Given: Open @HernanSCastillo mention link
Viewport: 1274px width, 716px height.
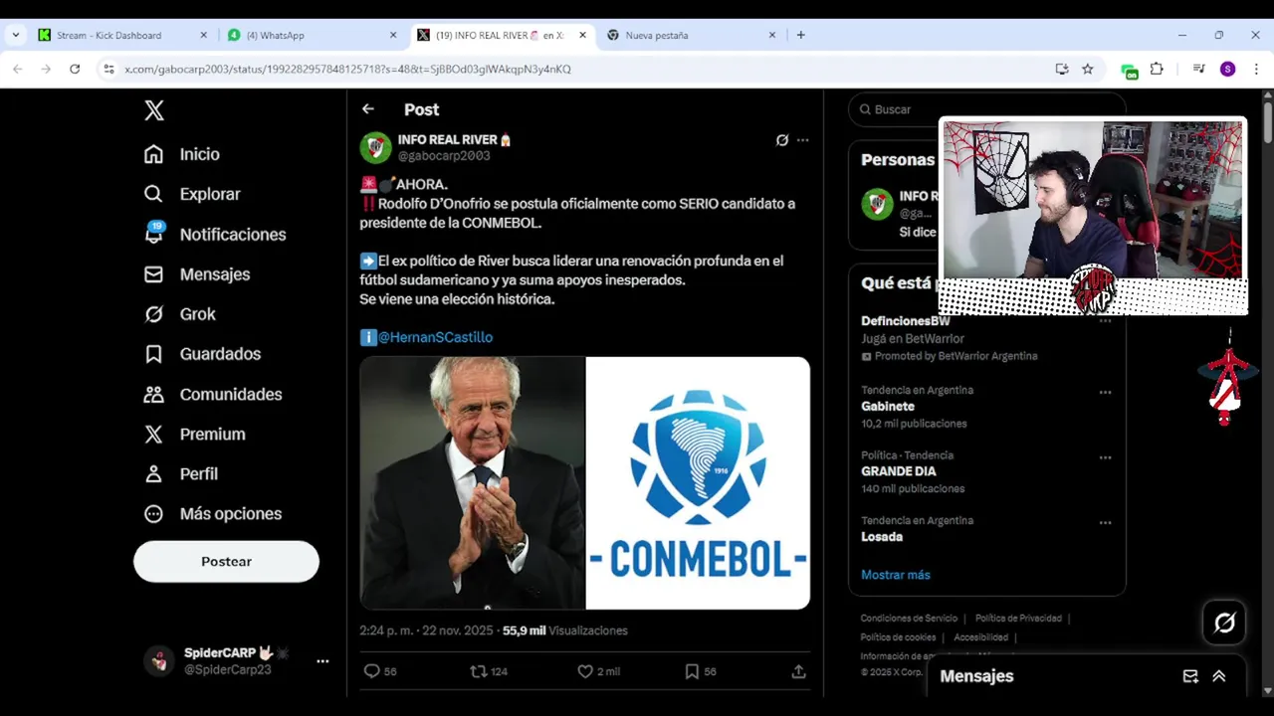Looking at the screenshot, I should tap(435, 337).
